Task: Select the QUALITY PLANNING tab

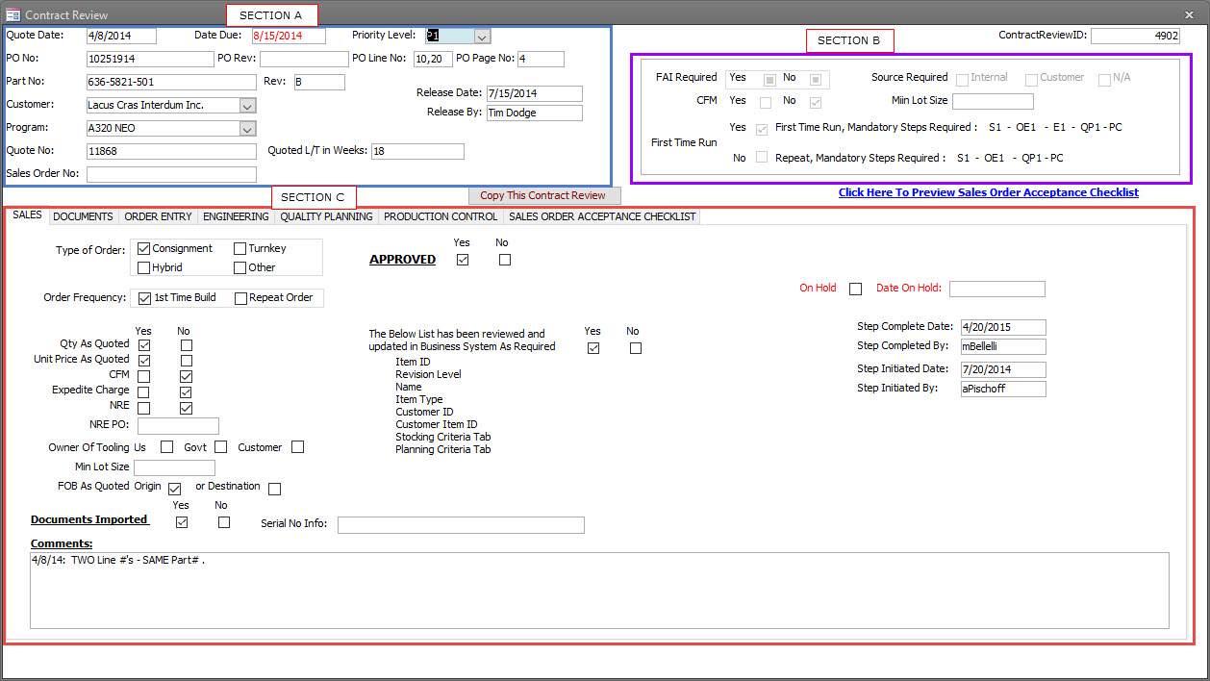Action: (326, 216)
